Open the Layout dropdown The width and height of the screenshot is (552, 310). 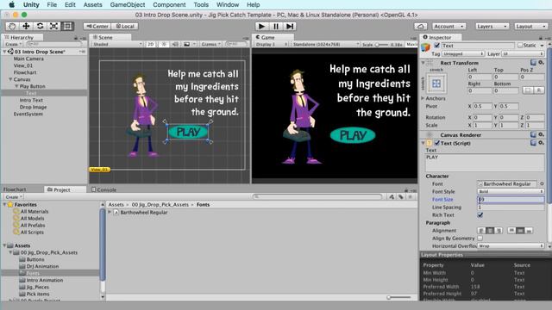point(531,27)
